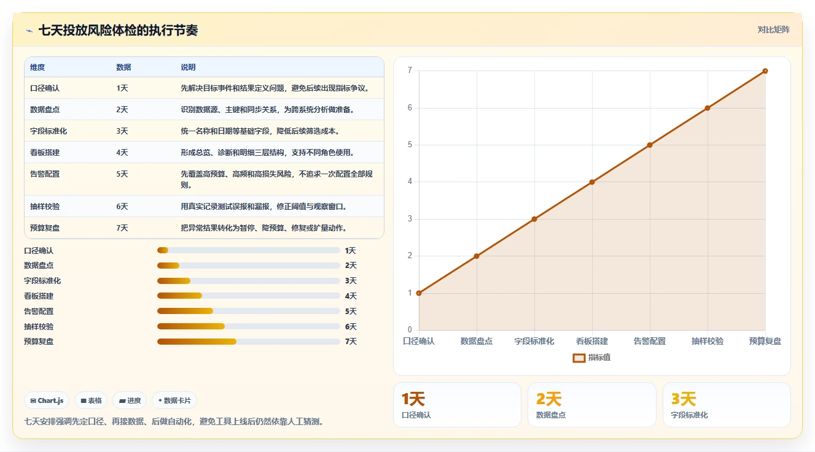
Task: Click the chart data point at value 1
Action: coord(419,293)
